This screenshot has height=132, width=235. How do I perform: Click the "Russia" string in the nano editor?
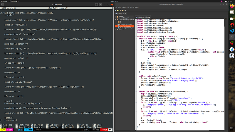pos(27,82)
